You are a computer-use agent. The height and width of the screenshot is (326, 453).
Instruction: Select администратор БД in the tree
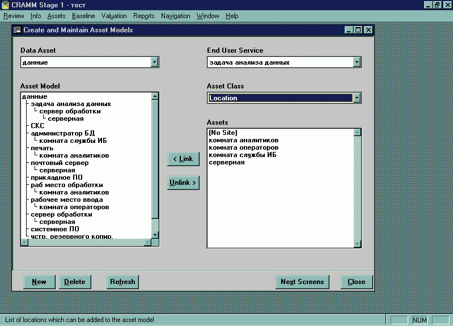[63, 133]
